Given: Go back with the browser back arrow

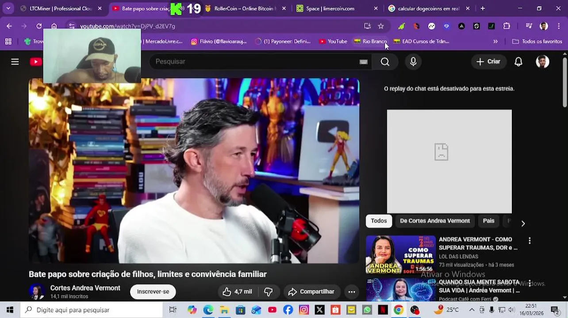Looking at the screenshot, I should click(9, 26).
